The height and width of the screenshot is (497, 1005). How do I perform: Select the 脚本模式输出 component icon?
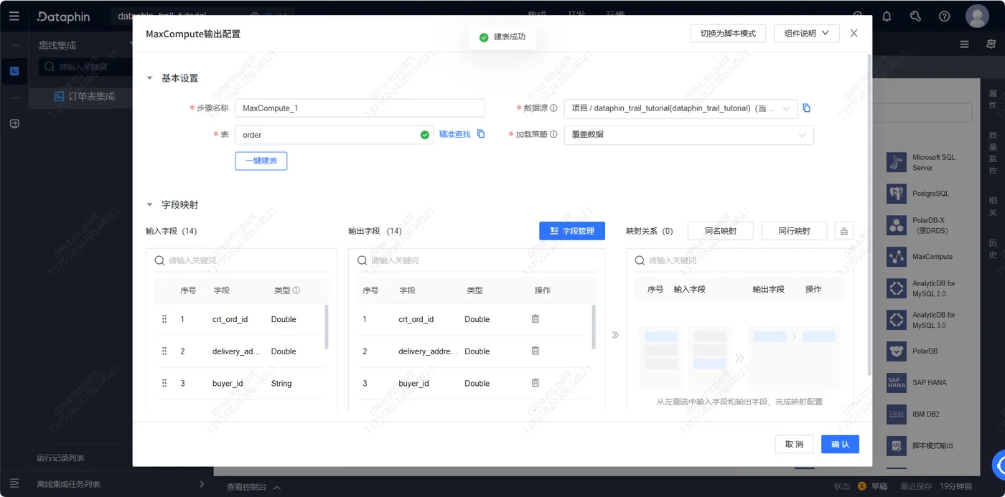[x=897, y=446]
